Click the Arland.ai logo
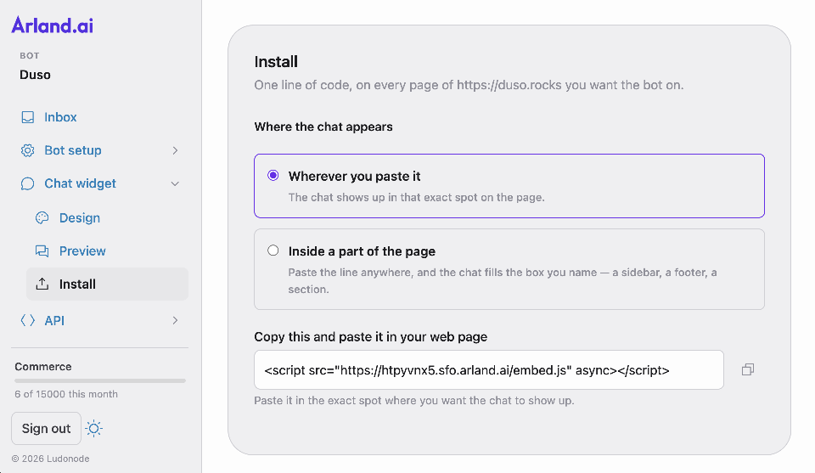This screenshot has width=815, height=473. pos(53,25)
